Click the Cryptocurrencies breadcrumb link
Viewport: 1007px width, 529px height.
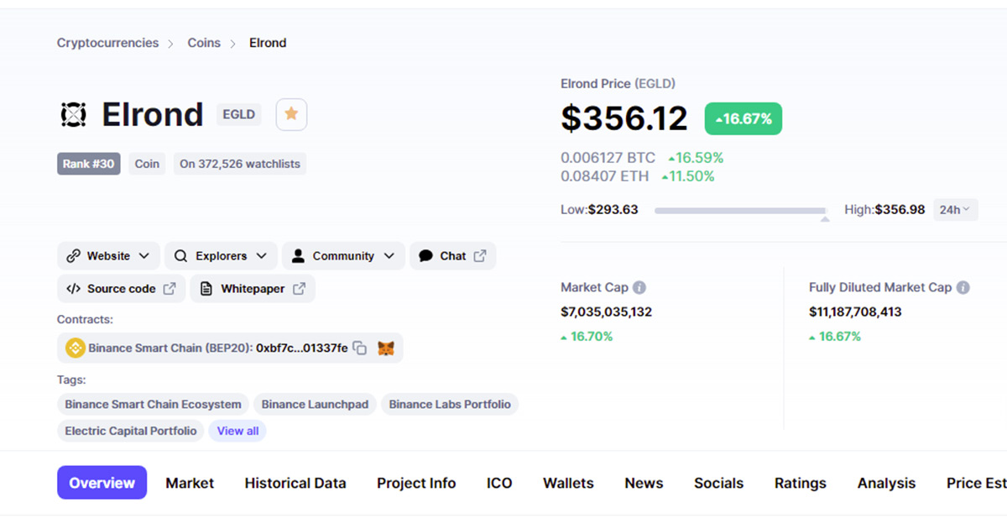(107, 43)
